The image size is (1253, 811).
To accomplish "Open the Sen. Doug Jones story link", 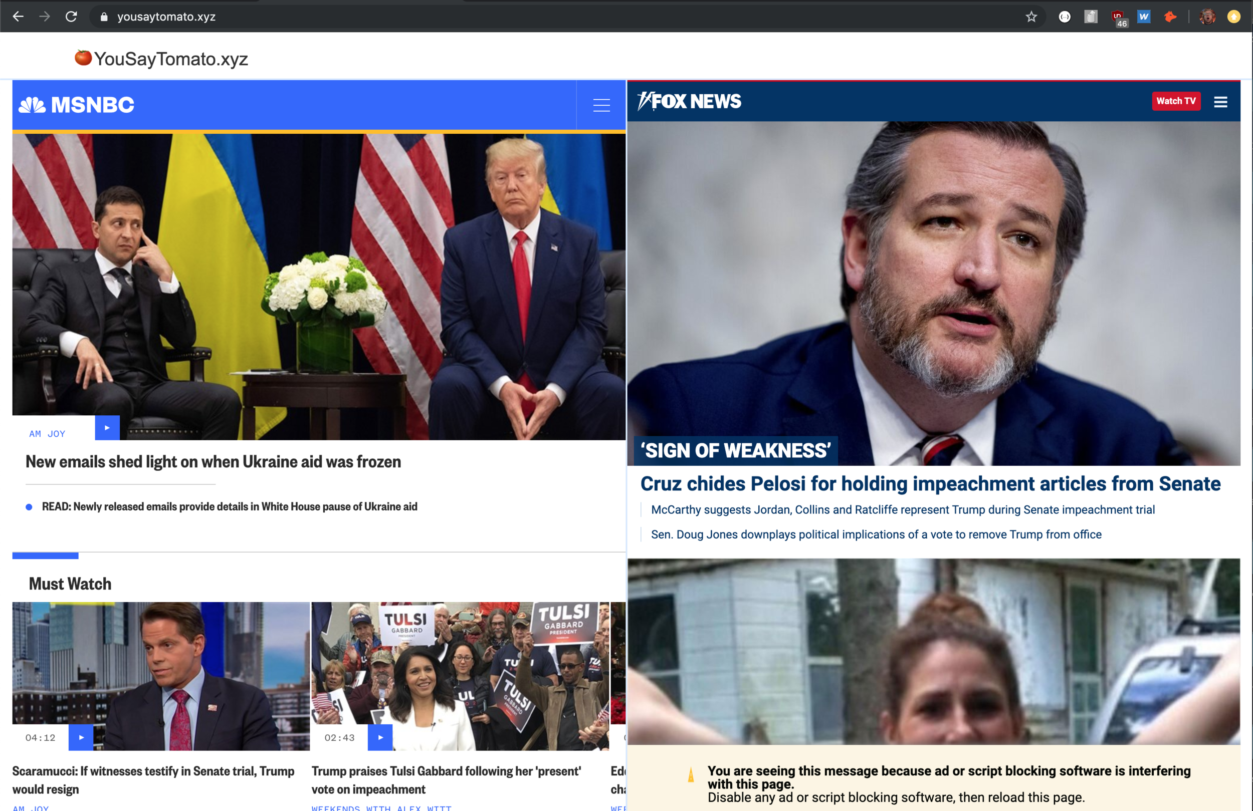I will point(876,534).
